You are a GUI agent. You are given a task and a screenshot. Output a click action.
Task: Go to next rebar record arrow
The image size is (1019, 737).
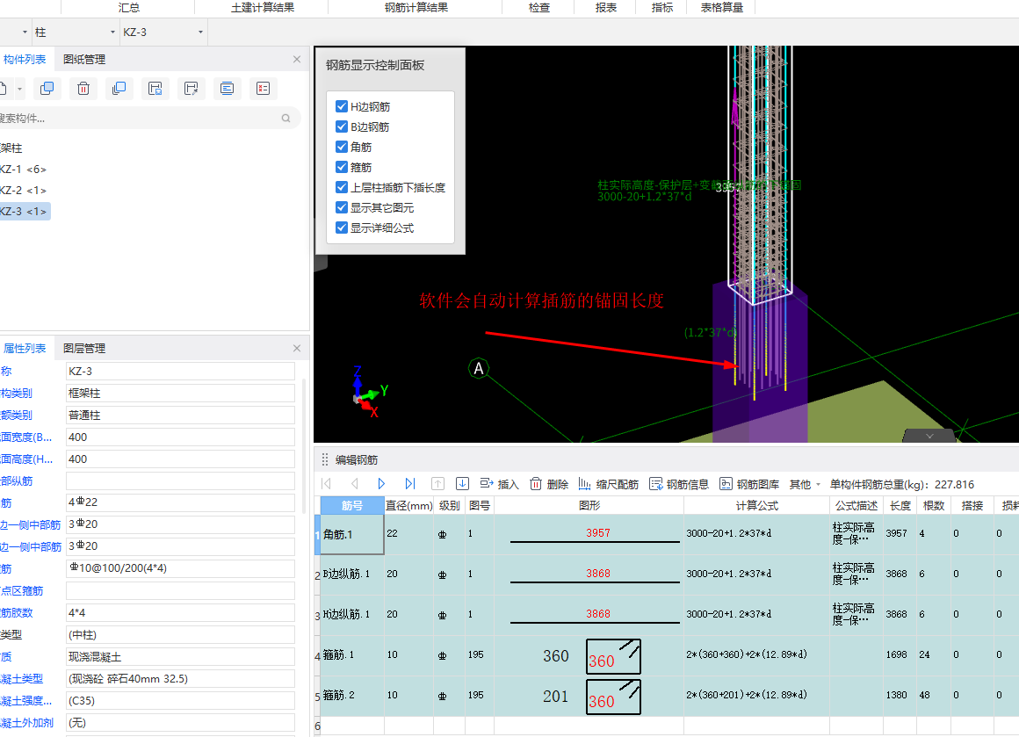point(381,483)
